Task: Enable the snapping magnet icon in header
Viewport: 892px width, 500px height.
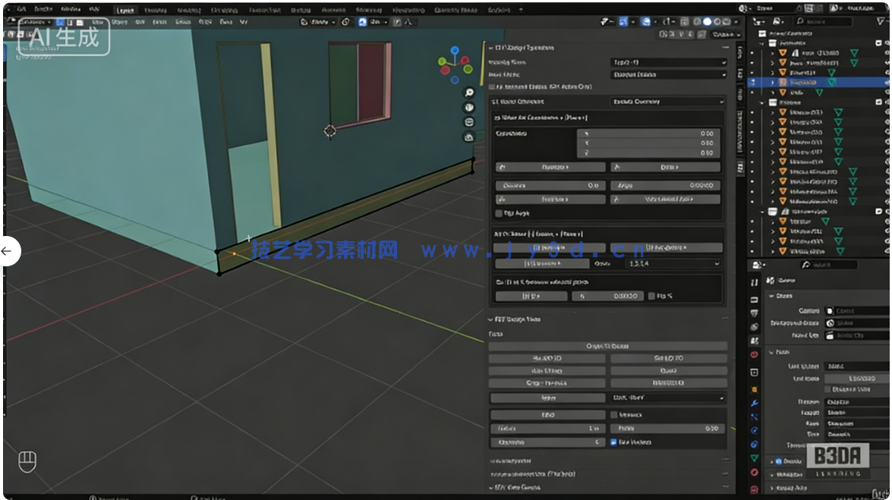Action: tap(361, 22)
